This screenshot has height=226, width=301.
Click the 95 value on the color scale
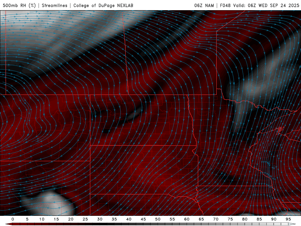[288, 219]
